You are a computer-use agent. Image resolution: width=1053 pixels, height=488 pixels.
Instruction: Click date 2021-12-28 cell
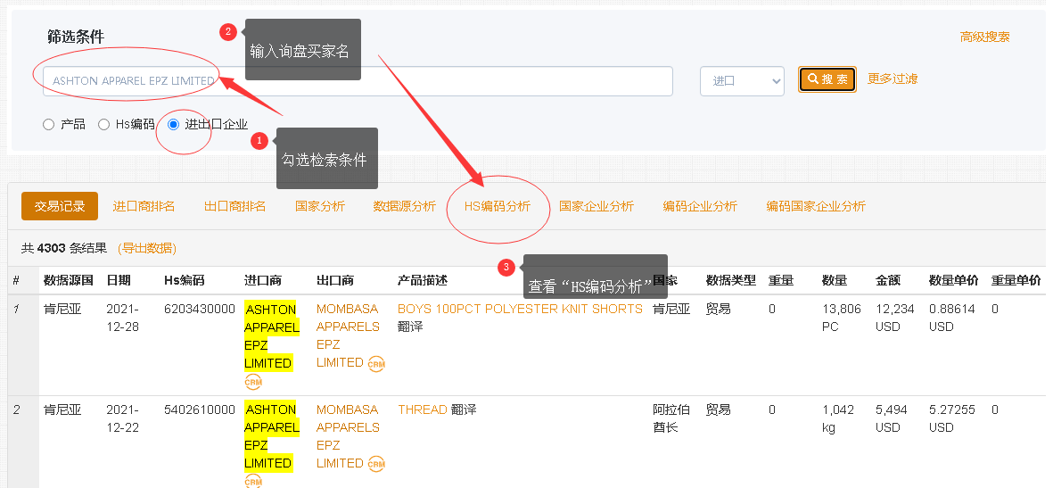pos(124,318)
